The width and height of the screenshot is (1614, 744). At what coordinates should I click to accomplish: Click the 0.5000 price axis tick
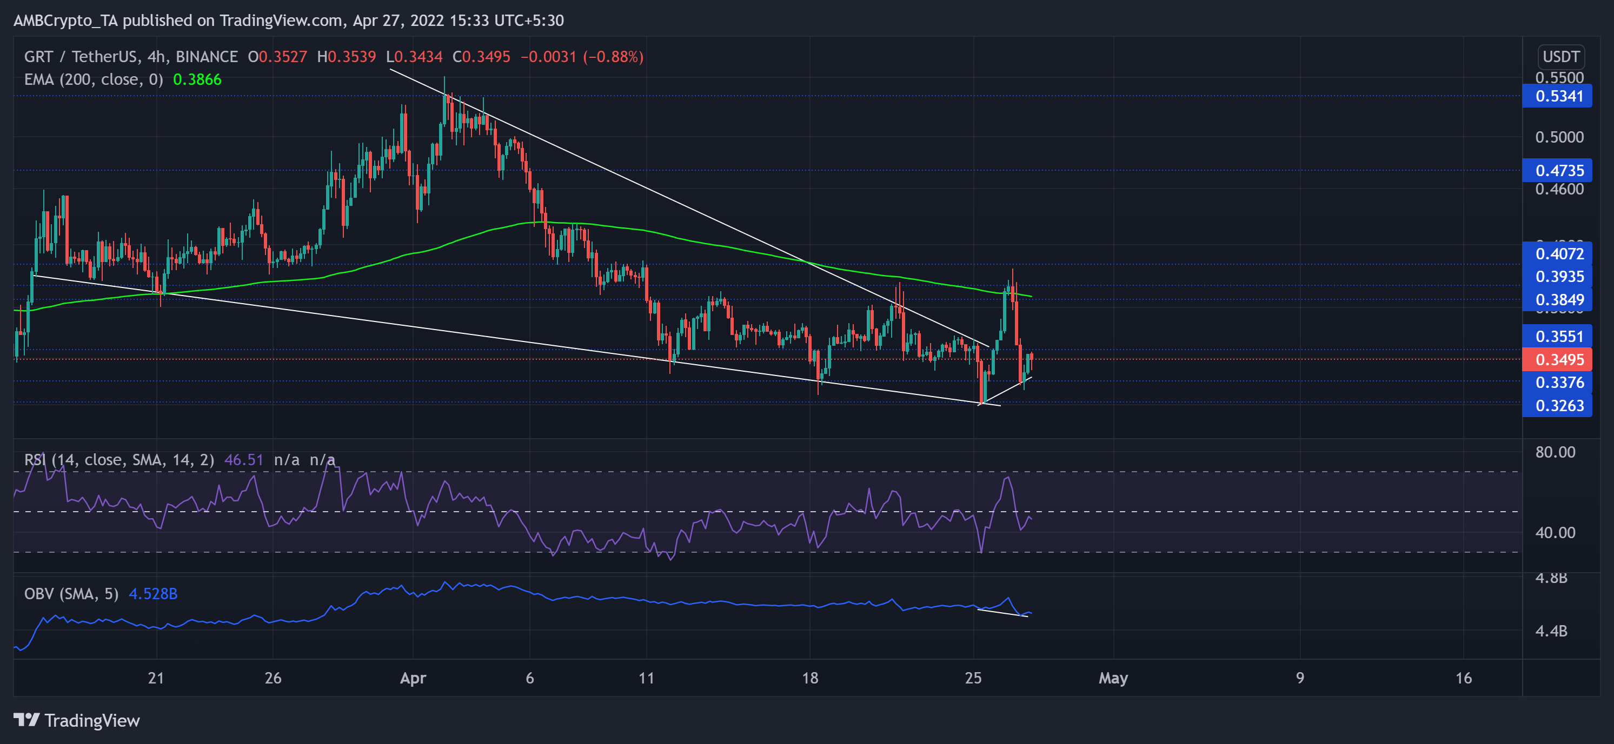(x=1559, y=137)
